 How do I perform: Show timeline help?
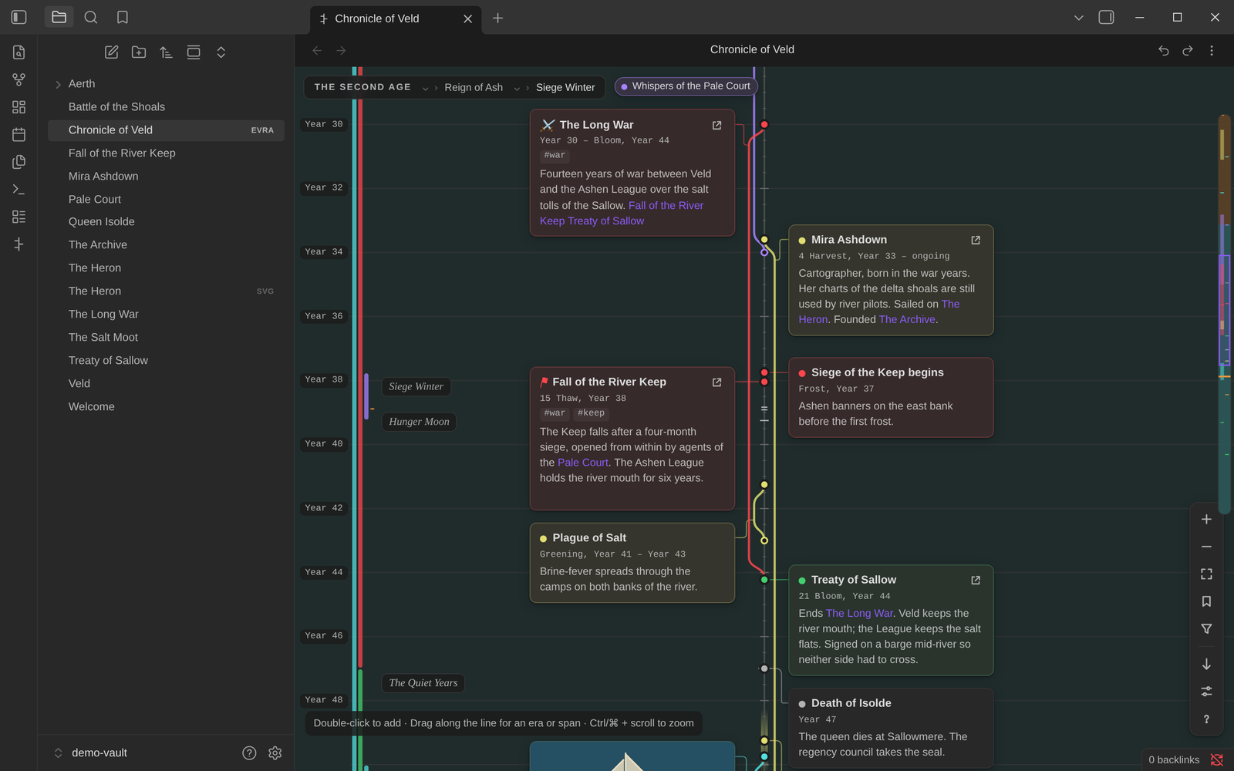pos(1206,719)
